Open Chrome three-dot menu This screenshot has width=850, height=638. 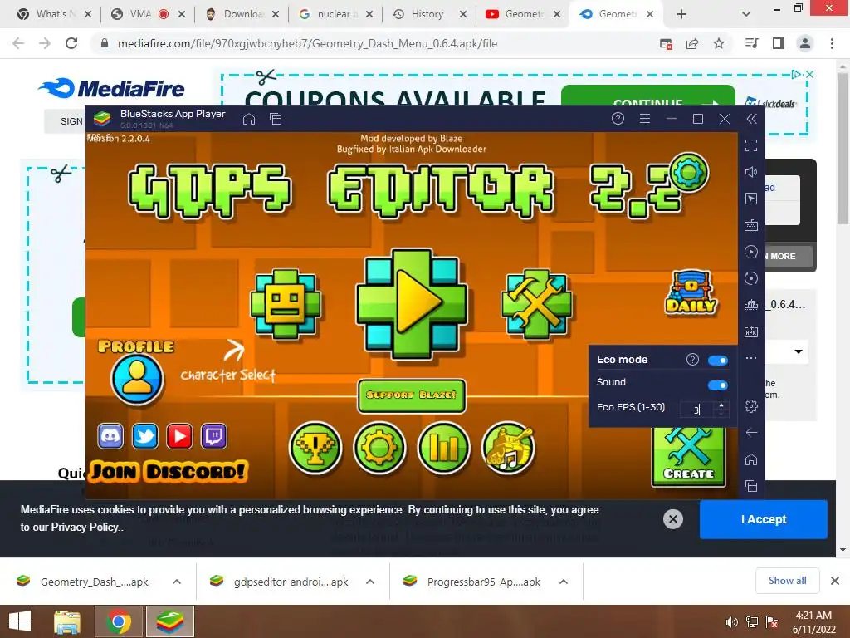coord(832,43)
